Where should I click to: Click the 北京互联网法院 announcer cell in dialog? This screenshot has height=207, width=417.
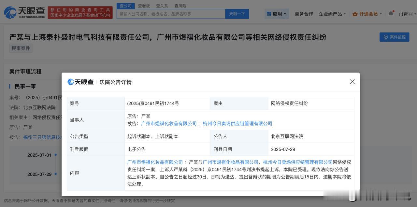pos(311,136)
